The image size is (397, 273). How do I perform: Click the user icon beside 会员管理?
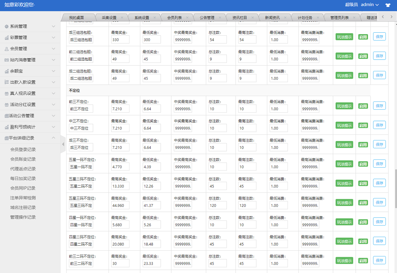(x=7, y=49)
